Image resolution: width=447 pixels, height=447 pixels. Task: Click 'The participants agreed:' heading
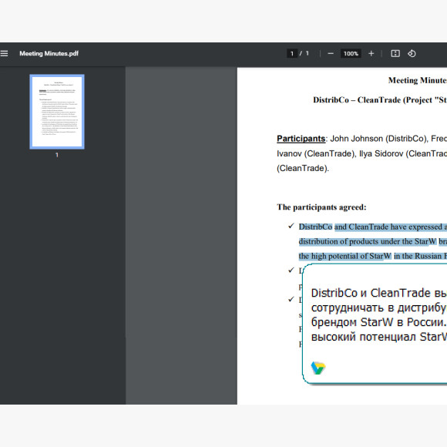321,207
